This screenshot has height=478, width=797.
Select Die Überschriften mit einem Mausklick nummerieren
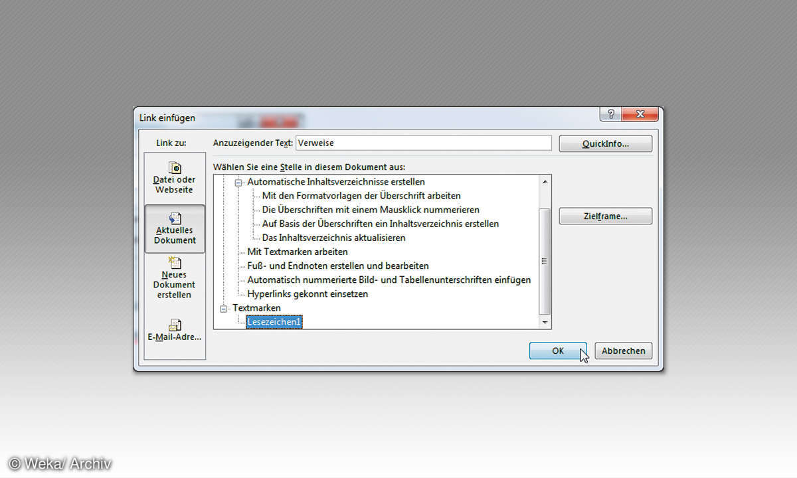371,210
